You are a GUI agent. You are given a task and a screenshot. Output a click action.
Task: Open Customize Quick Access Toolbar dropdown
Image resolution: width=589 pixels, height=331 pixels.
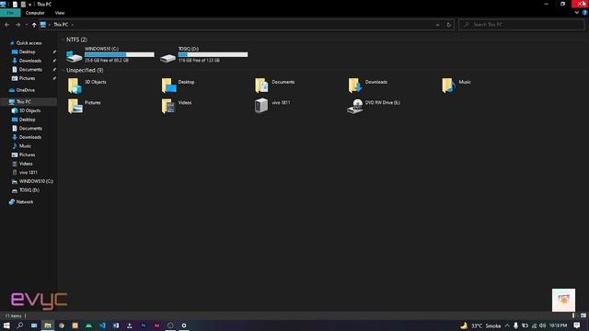[30, 5]
